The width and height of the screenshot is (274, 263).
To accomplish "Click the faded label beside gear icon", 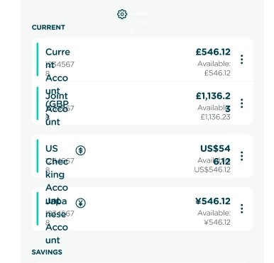I will point(139,21).
